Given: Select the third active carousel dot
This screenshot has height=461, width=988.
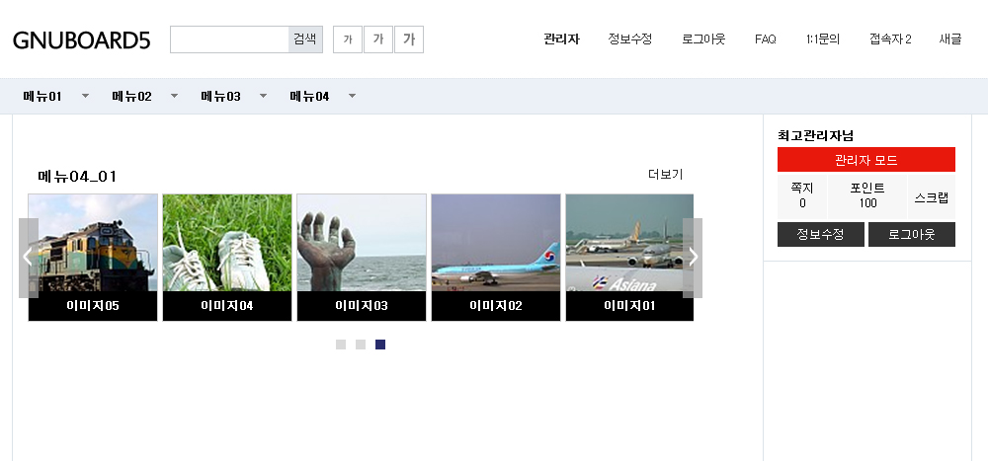Looking at the screenshot, I should coord(380,345).
